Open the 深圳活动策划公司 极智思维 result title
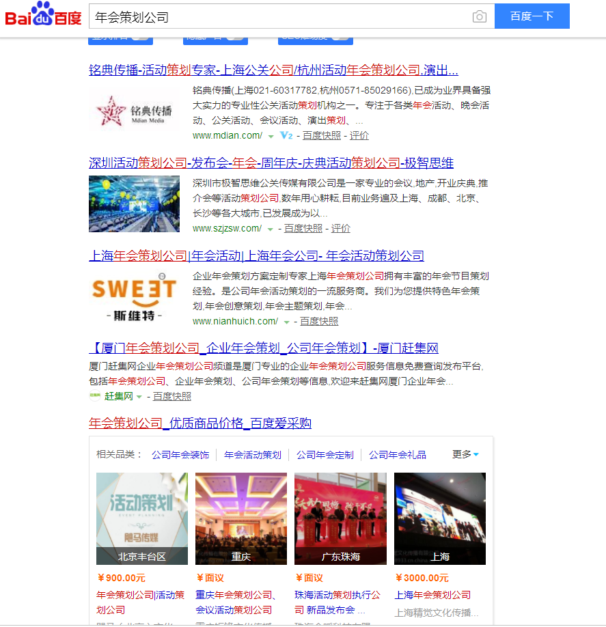The image size is (606, 627). pyautogui.click(x=271, y=163)
